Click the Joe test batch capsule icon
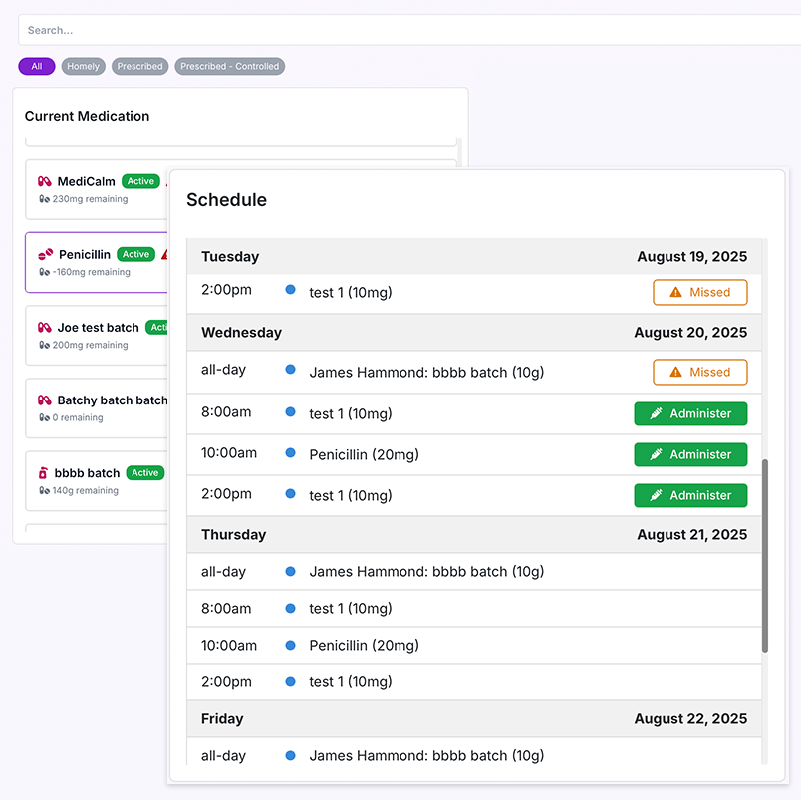801x800 pixels. pyautogui.click(x=44, y=328)
